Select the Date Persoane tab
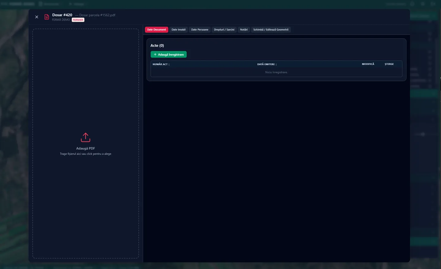Viewport: 441px width, 269px height. pos(200,30)
